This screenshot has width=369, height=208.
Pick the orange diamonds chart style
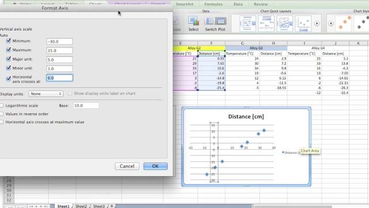(x=344, y=23)
